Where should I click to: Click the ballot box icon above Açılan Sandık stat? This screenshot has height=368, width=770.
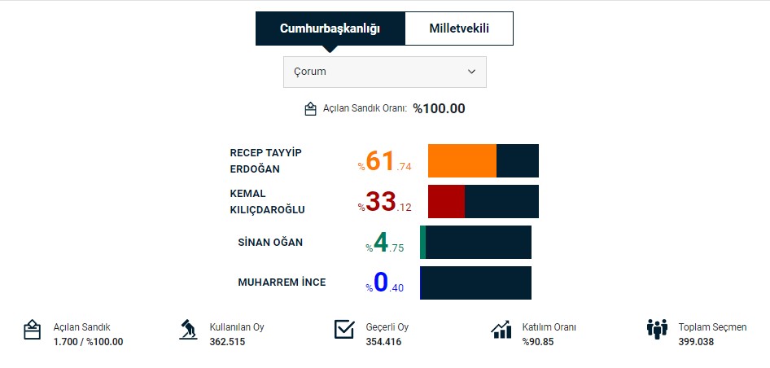(x=32, y=330)
